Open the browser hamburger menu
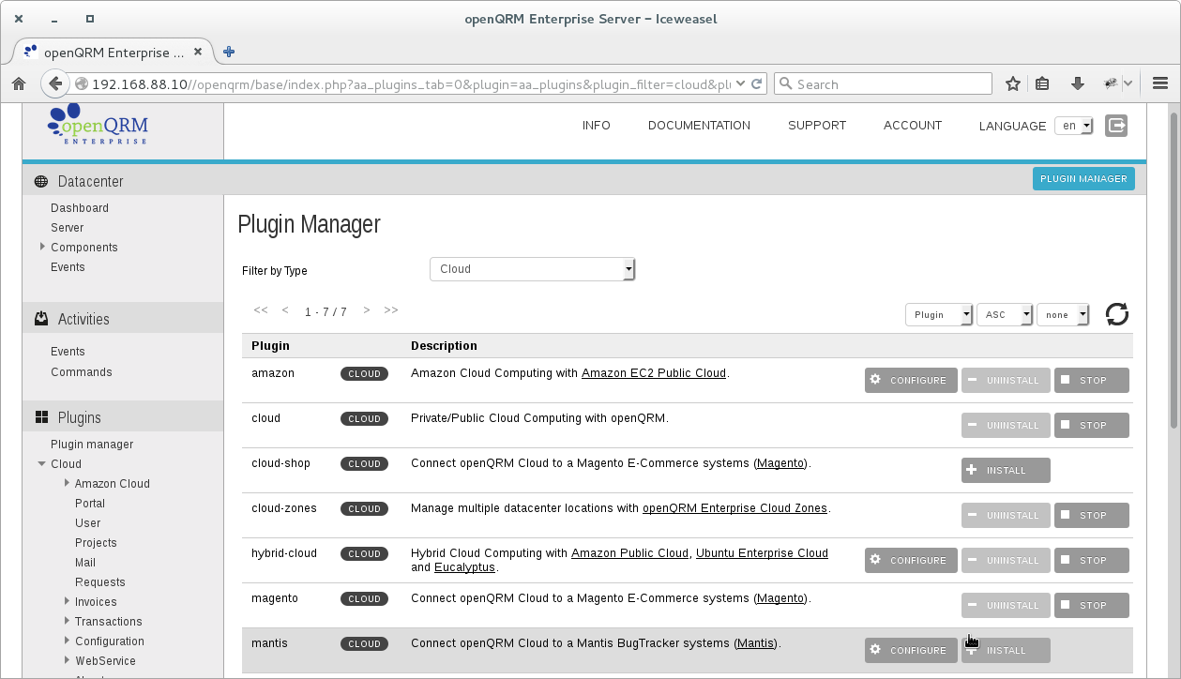 click(1159, 84)
